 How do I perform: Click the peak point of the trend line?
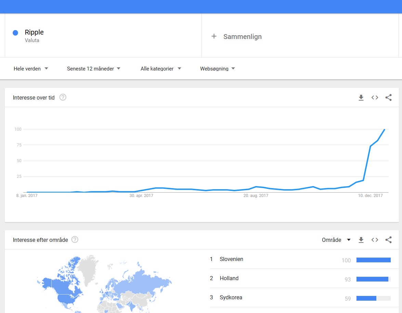pos(385,129)
